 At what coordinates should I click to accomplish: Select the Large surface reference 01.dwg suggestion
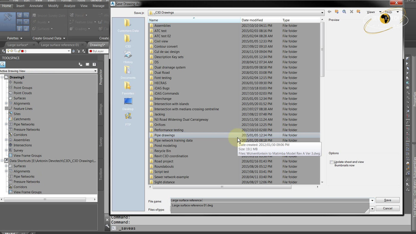[192, 205]
